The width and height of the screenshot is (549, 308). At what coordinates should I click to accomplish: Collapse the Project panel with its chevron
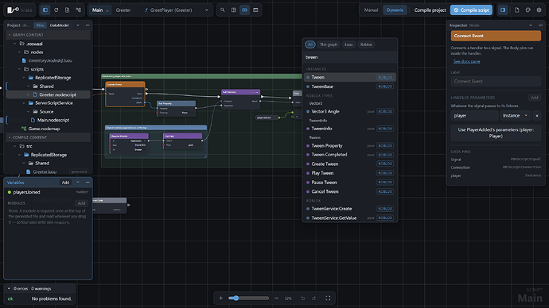pyautogui.click(x=78, y=25)
